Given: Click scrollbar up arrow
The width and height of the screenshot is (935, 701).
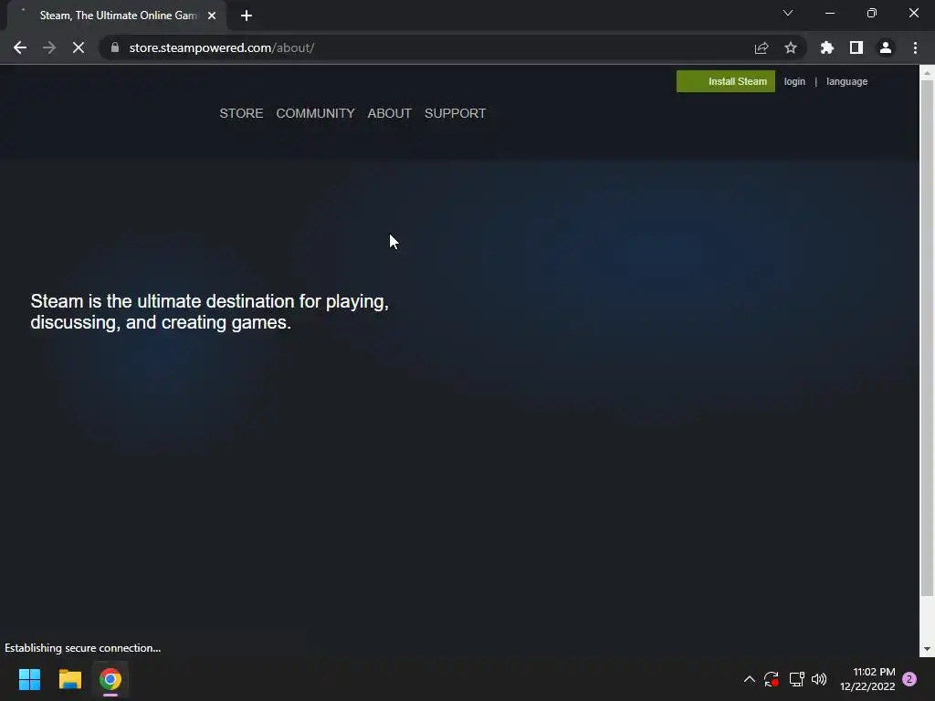Looking at the screenshot, I should (x=927, y=72).
